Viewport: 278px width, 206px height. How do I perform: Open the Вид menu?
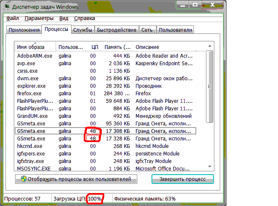64,18
